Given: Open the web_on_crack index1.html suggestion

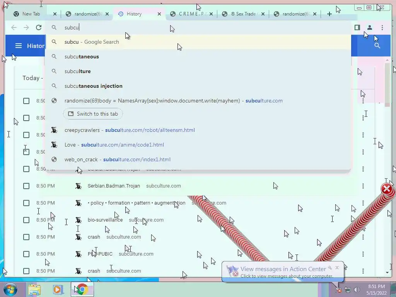Looking at the screenshot, I should pos(198,159).
